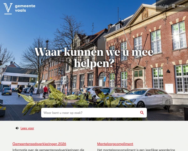This screenshot has width=188, height=151.
Task: Open the Gemeenteraadsverkiezingen 2026 link
Action: pos(39,144)
